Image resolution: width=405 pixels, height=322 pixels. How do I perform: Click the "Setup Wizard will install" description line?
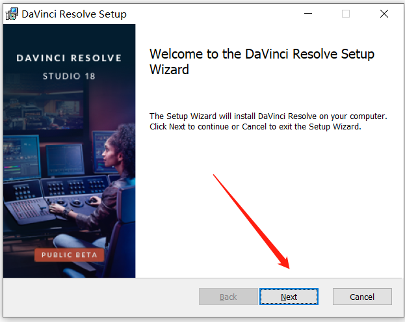pyautogui.click(x=268, y=116)
